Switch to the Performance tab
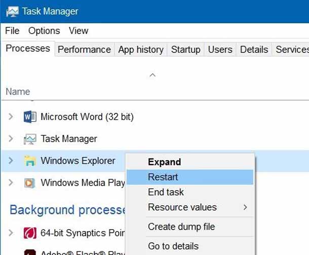 (x=85, y=49)
